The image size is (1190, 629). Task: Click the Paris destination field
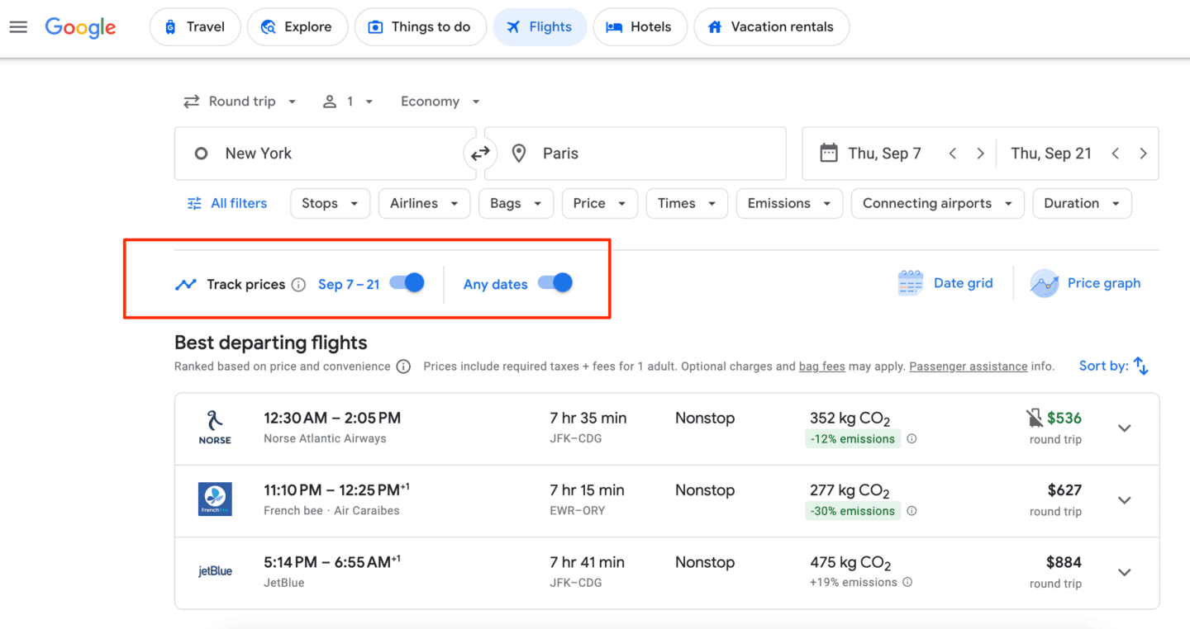635,153
